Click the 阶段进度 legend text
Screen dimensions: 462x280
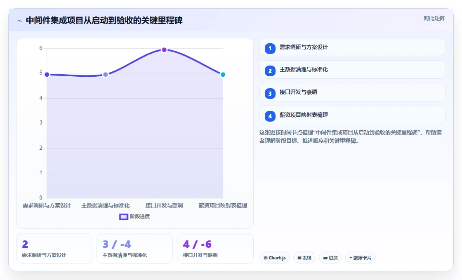coord(140,216)
